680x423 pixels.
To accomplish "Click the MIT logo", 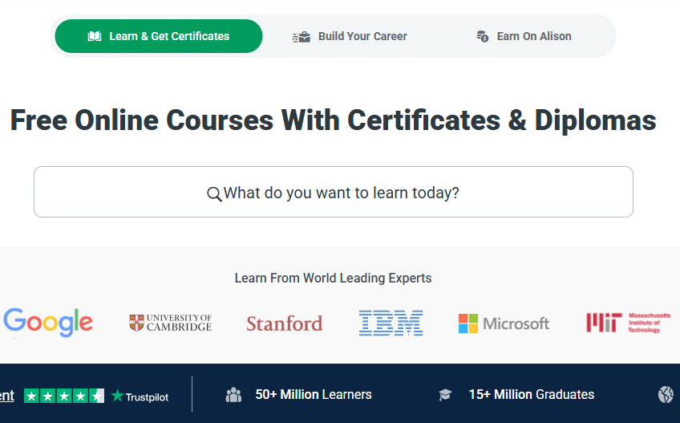I will pos(623,323).
